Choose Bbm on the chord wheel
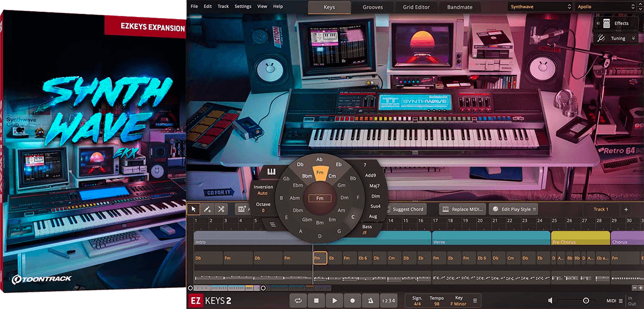The height and width of the screenshot is (309, 644). (x=307, y=176)
